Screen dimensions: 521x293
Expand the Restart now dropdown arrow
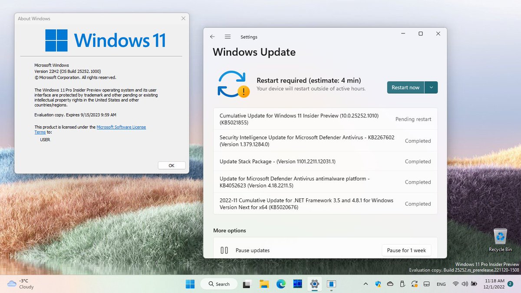point(431,87)
